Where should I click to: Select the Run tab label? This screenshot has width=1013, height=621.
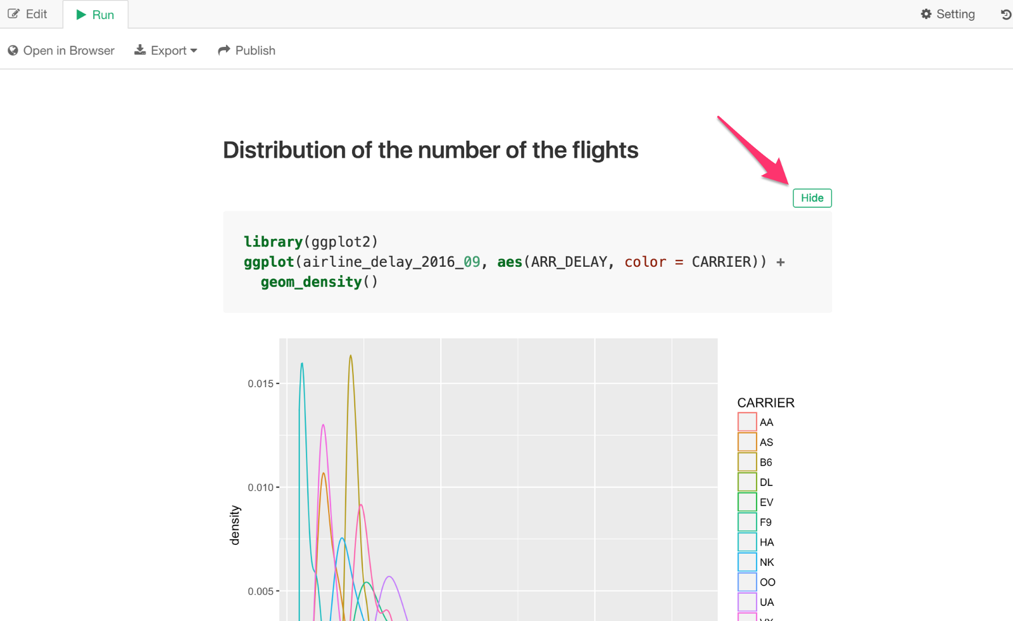(103, 15)
